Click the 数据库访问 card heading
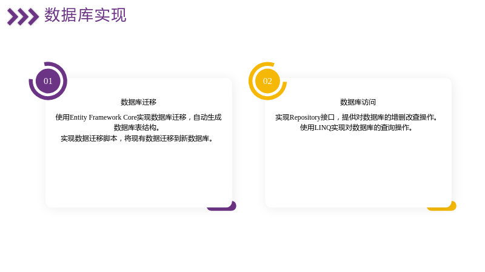485x272 pixels. [x=358, y=102]
